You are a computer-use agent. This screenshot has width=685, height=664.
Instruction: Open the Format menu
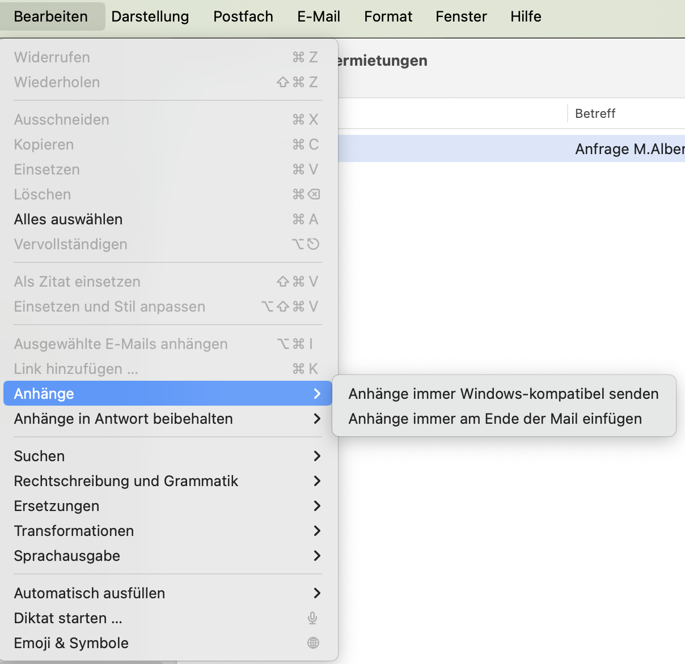tap(388, 16)
